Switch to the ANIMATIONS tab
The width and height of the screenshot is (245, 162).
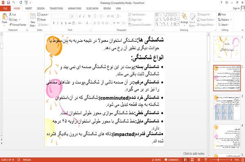[75, 9]
